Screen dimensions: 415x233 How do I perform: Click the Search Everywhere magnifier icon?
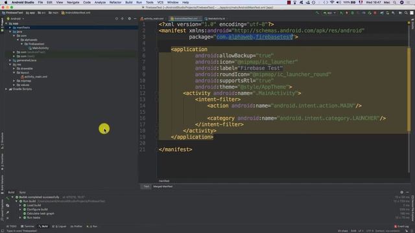(x=406, y=13)
